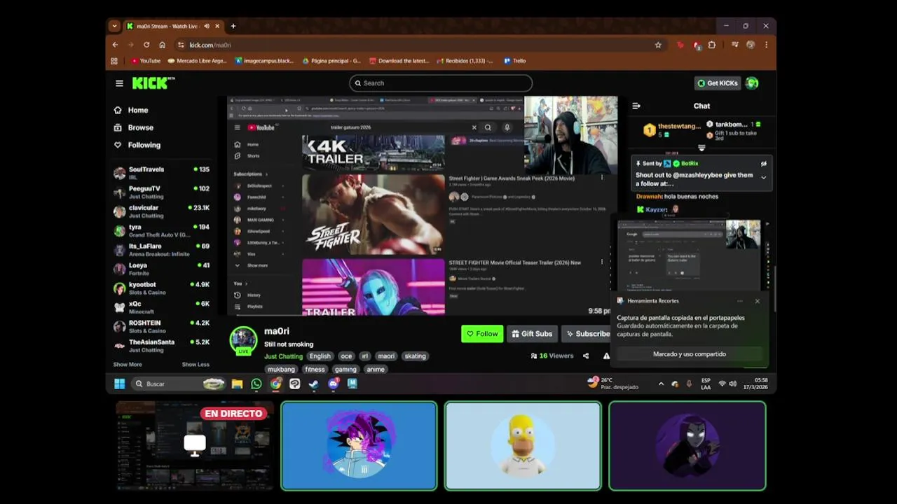Follow the ma0ri channel

(x=482, y=334)
